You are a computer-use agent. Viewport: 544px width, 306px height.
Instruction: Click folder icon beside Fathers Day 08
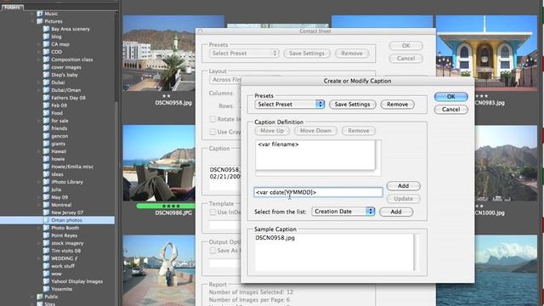pos(46,98)
